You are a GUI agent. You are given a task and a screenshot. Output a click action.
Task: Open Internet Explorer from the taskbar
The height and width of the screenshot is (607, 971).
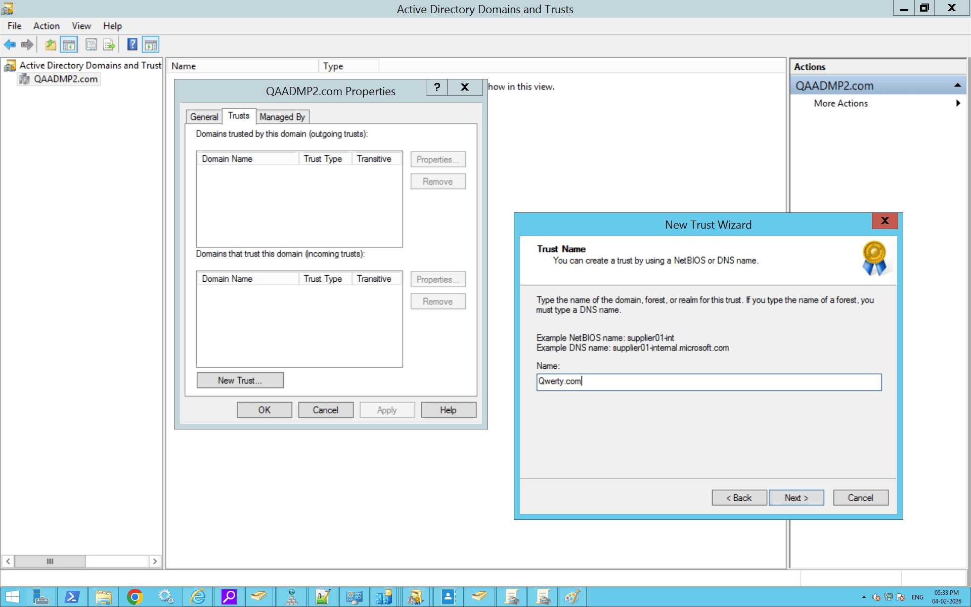(x=198, y=597)
